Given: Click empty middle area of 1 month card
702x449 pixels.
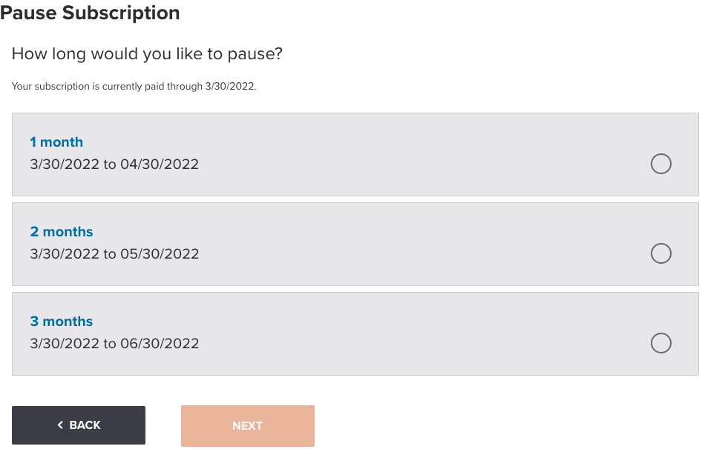Looking at the screenshot, I should click(x=416, y=154).
